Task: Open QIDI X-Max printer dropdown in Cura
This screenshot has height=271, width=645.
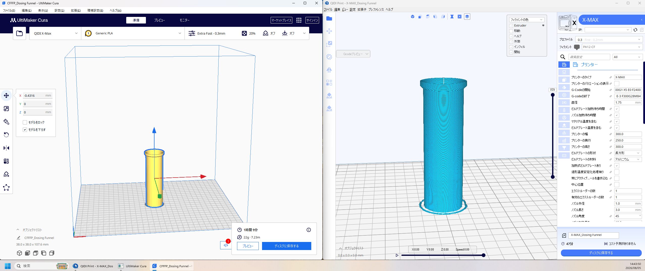Action: 56,33
